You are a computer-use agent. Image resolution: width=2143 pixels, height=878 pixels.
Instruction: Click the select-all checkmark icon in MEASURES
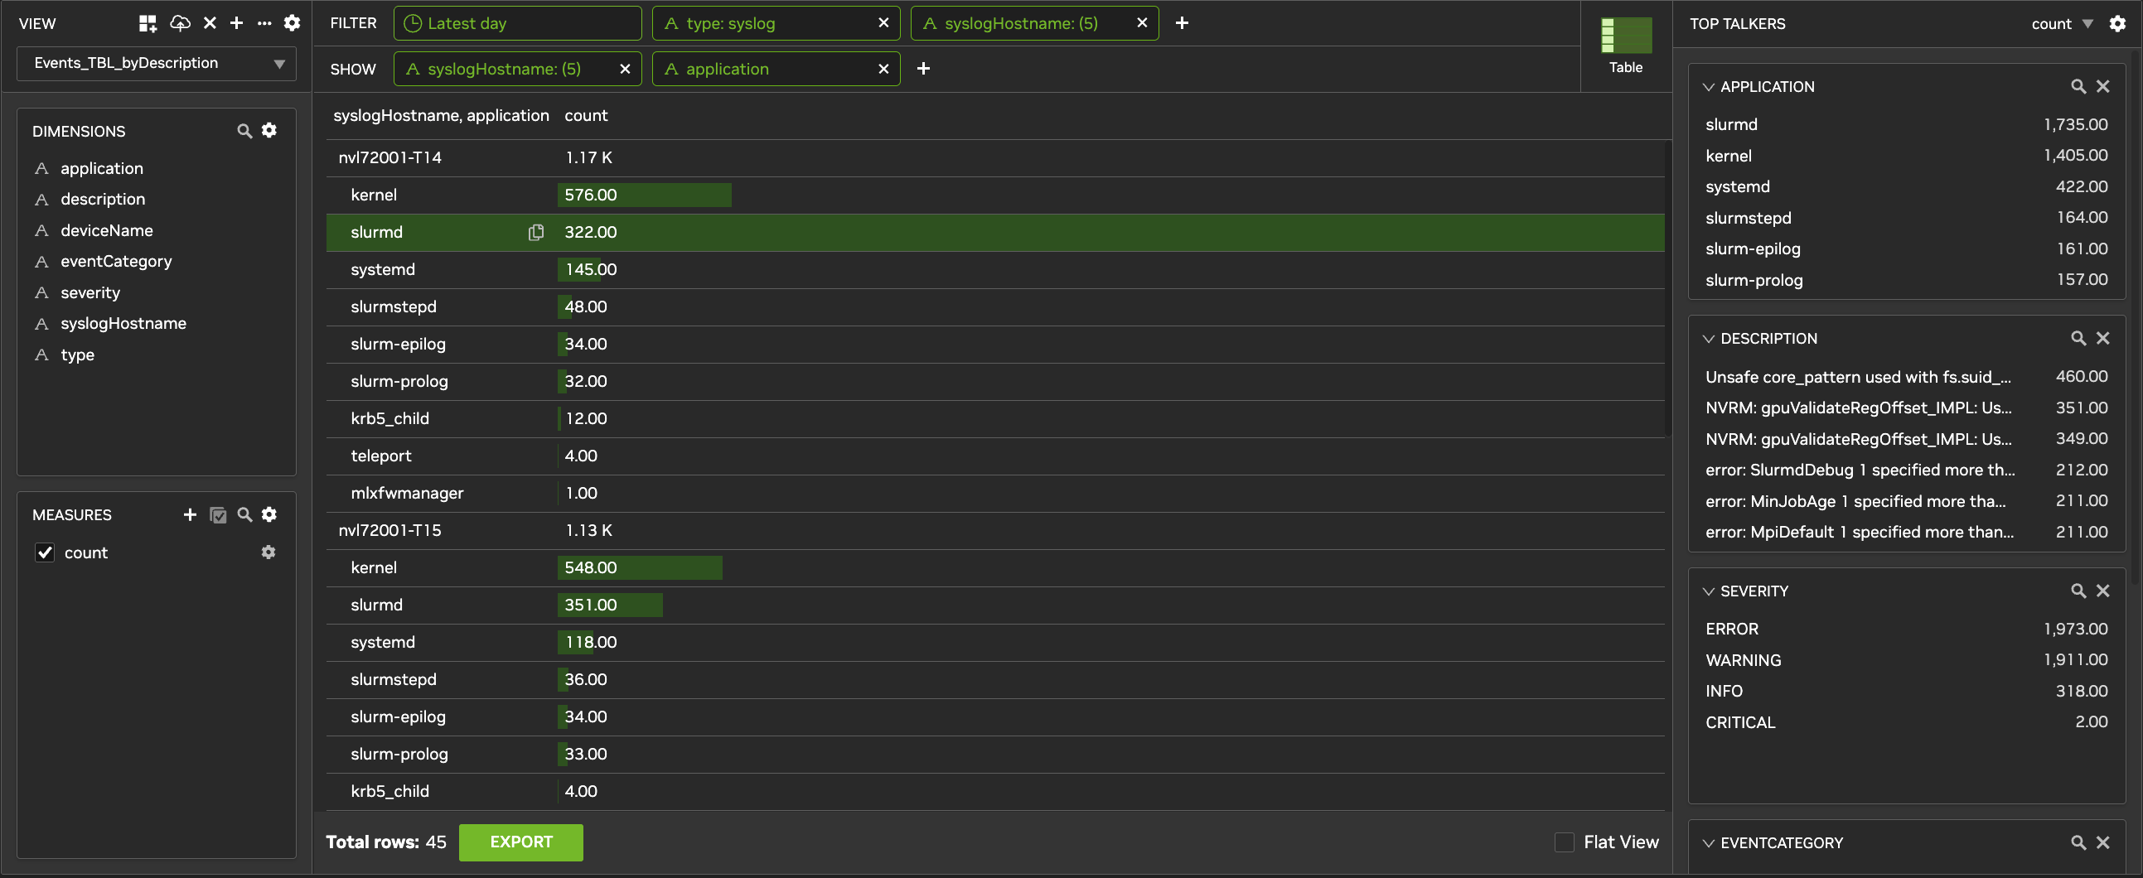(x=218, y=515)
